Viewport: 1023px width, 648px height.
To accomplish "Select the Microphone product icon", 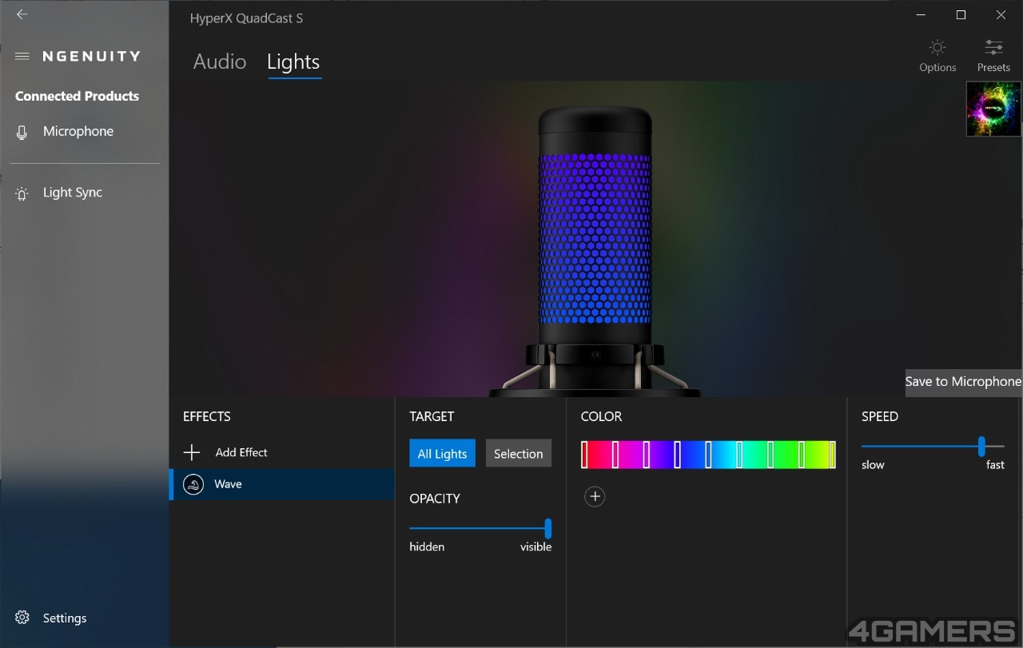I will 22,132.
